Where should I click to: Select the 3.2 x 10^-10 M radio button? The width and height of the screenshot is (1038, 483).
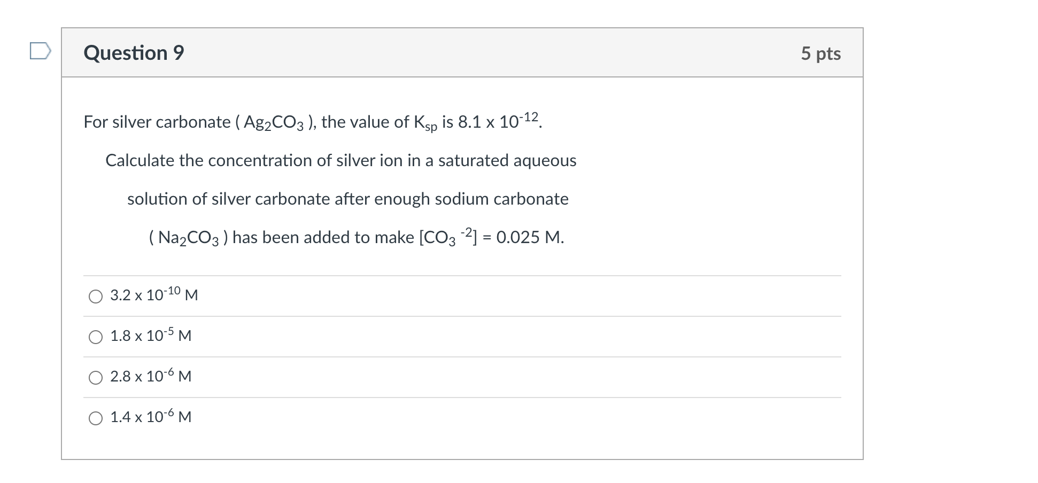[96, 297]
